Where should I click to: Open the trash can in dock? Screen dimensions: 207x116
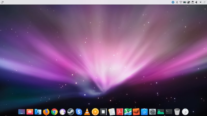pos(177,112)
